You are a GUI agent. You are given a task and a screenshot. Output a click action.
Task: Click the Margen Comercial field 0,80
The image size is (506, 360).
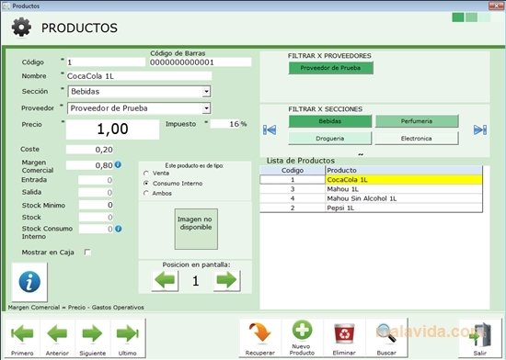tap(90, 165)
